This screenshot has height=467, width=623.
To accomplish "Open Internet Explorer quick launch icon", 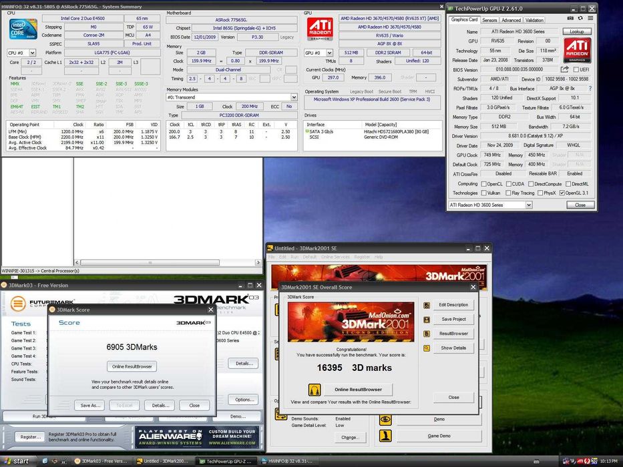I will pos(45,461).
